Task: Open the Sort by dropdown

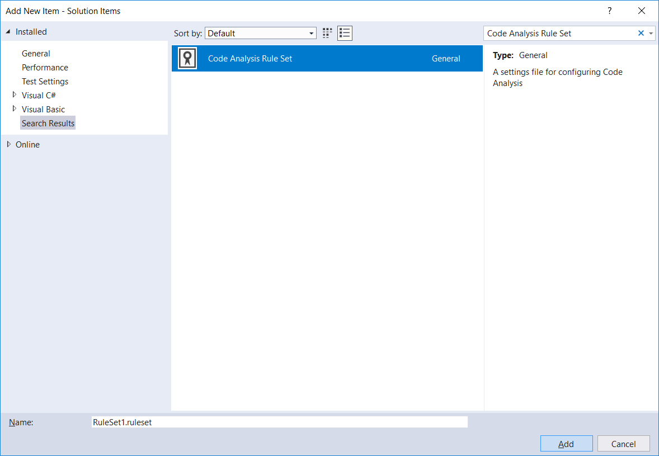Action: click(x=260, y=33)
